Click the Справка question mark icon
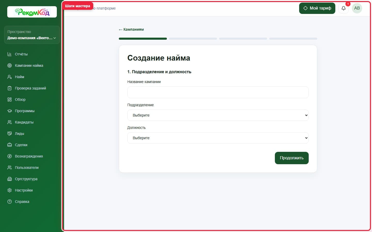 (10, 202)
